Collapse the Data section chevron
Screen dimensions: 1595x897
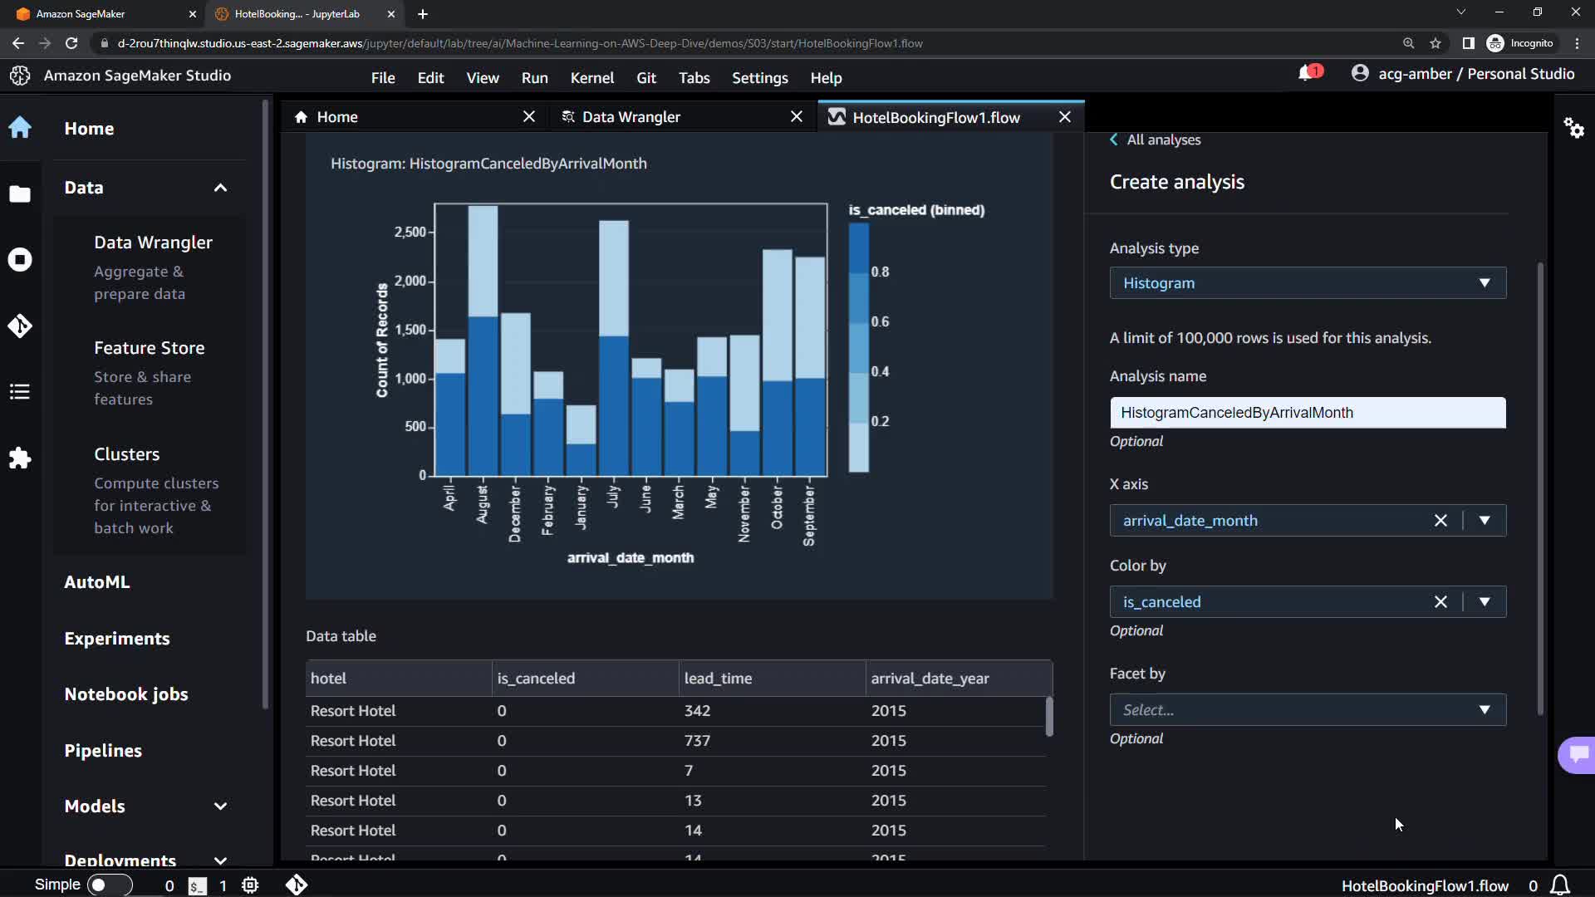coord(220,188)
